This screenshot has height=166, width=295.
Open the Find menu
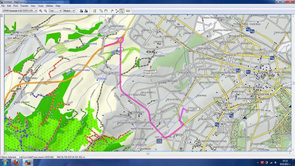click(x=16, y=6)
